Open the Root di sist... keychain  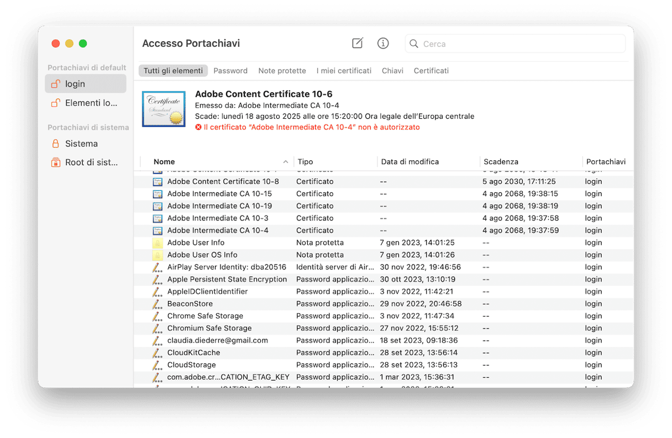86,162
